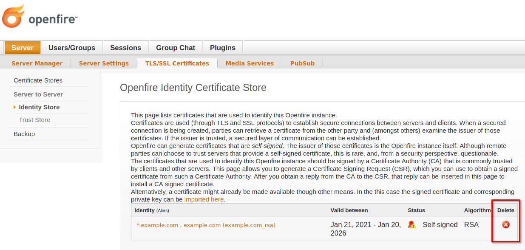The width and height of the screenshot is (525, 250).
Task: Open the Server tab
Action: (x=23, y=48)
